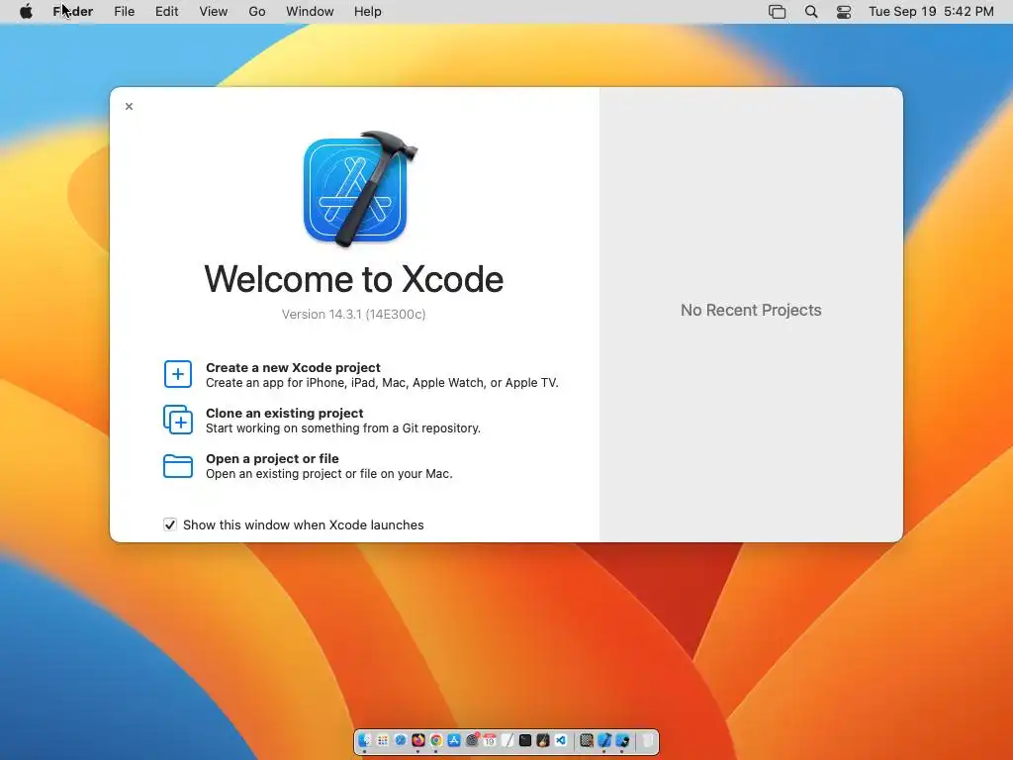Click the plus icon for new Xcode project

[178, 374]
